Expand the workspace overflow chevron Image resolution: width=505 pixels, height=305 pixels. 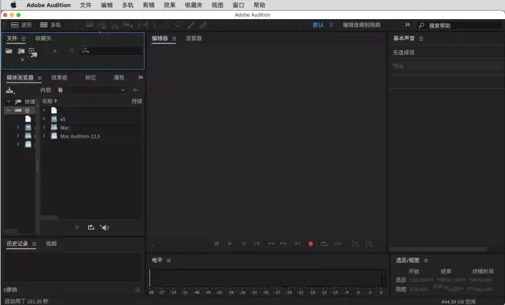pos(407,24)
